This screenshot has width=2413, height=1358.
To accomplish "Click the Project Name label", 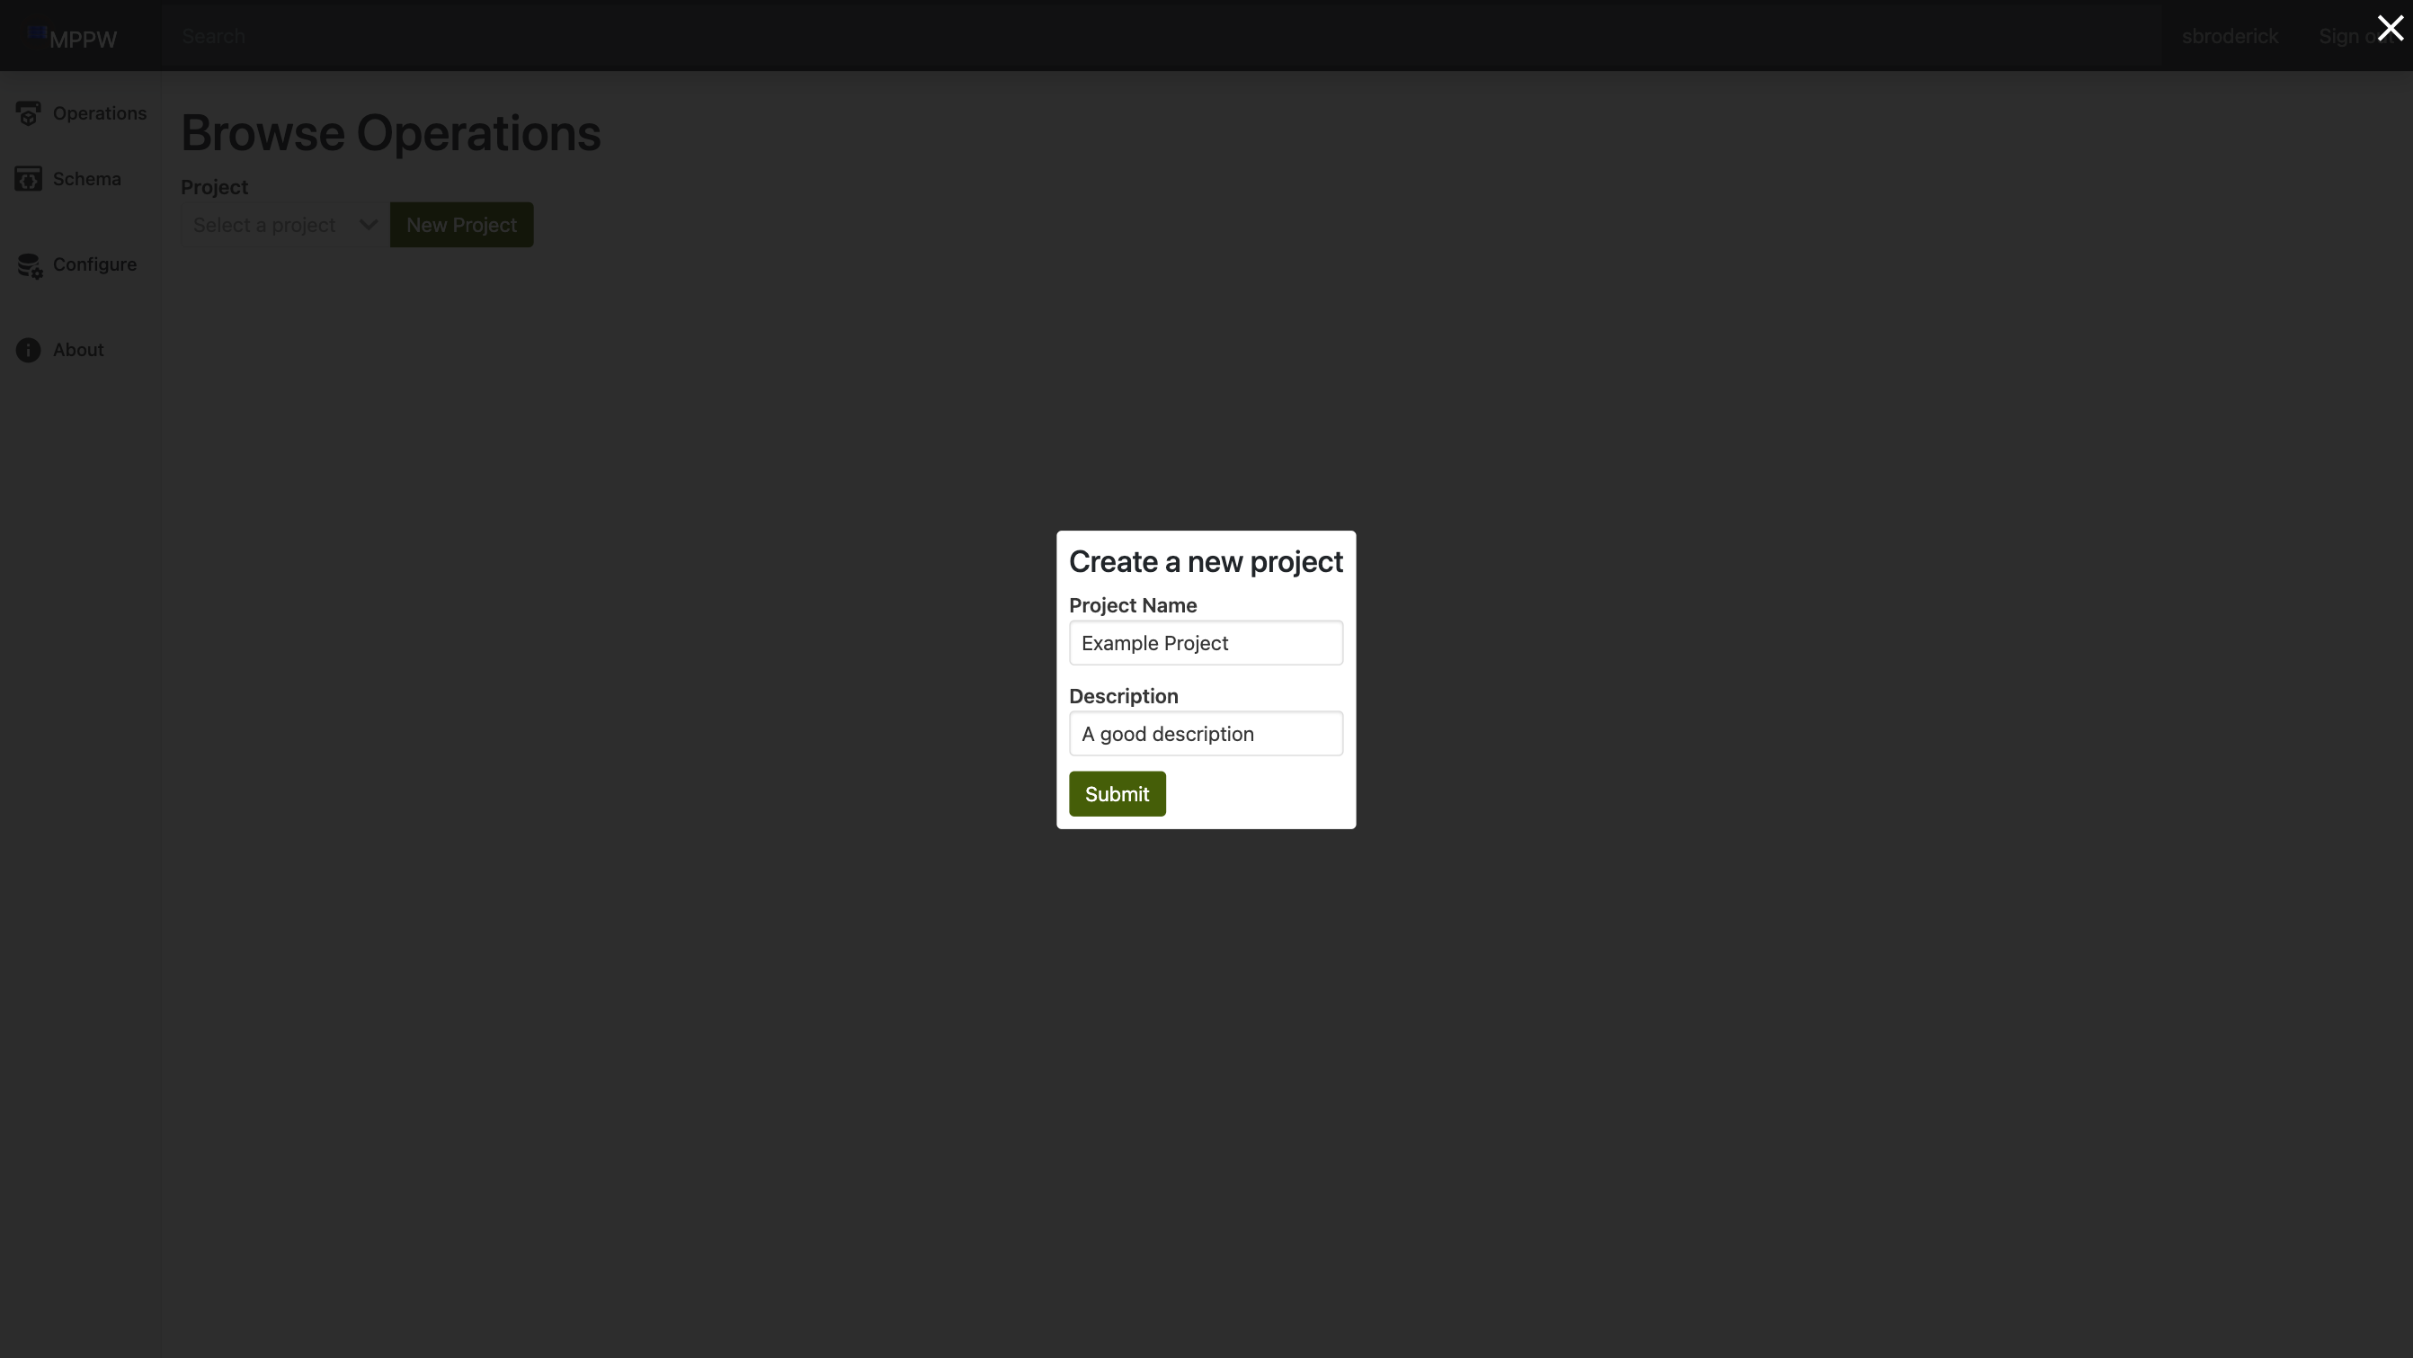I will [x=1133, y=605].
